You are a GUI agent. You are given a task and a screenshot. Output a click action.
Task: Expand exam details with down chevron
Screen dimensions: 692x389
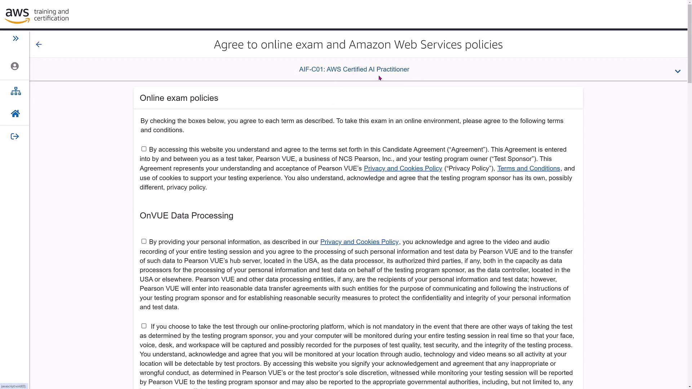tap(678, 71)
